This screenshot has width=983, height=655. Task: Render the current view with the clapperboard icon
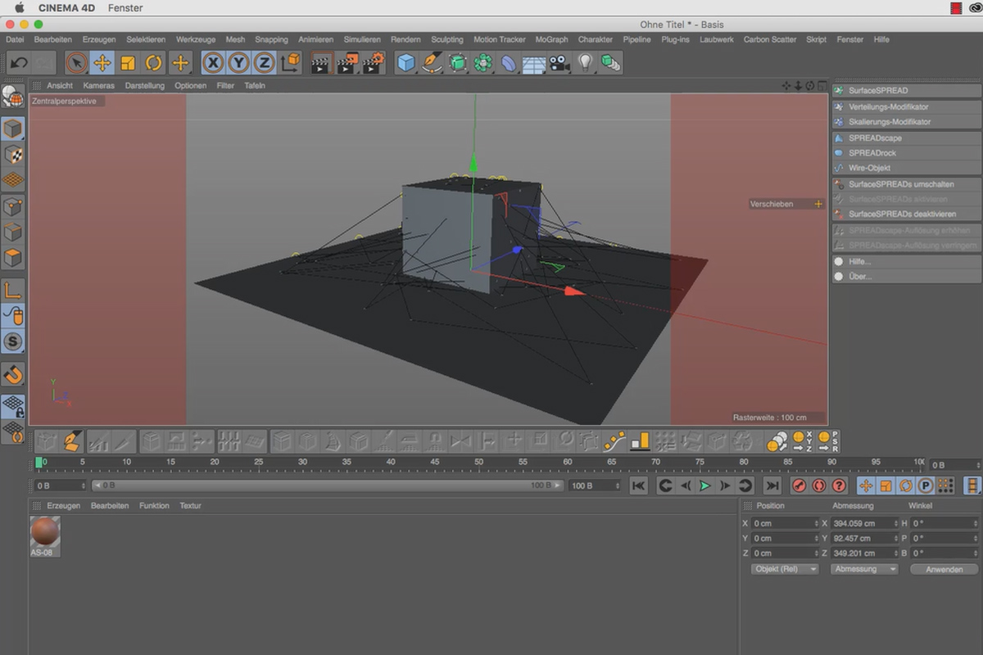coord(322,62)
